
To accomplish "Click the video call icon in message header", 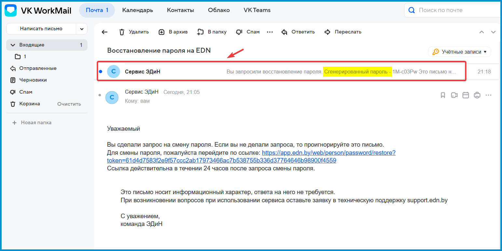I will coord(454,95).
